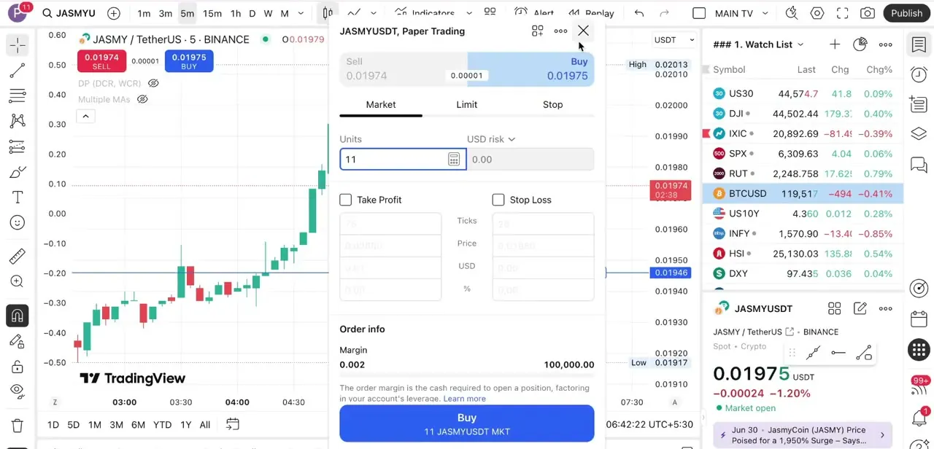Open candlestick chart type selector

pyautogui.click(x=328, y=13)
